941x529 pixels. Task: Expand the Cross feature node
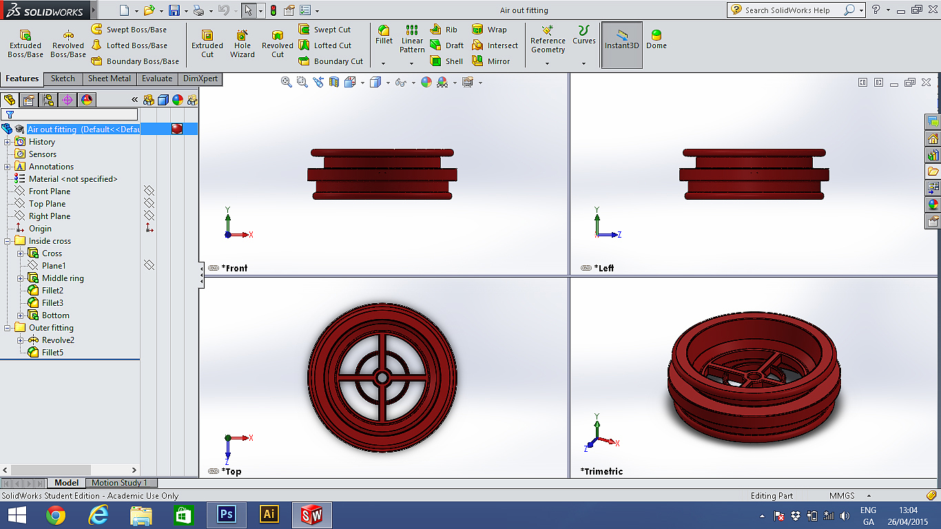[20, 253]
